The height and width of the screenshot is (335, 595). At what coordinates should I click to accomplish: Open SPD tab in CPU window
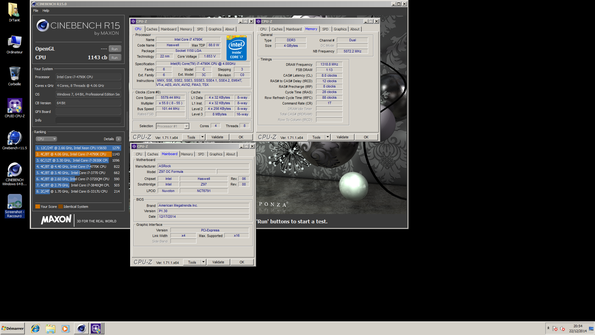point(200,29)
